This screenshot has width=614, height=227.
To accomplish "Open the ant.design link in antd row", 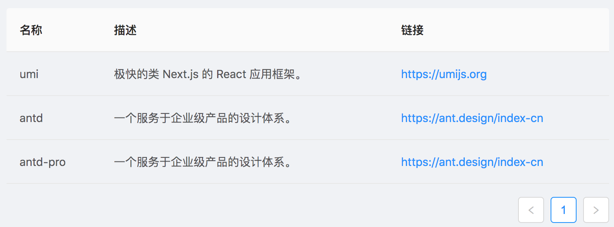I will pos(472,118).
